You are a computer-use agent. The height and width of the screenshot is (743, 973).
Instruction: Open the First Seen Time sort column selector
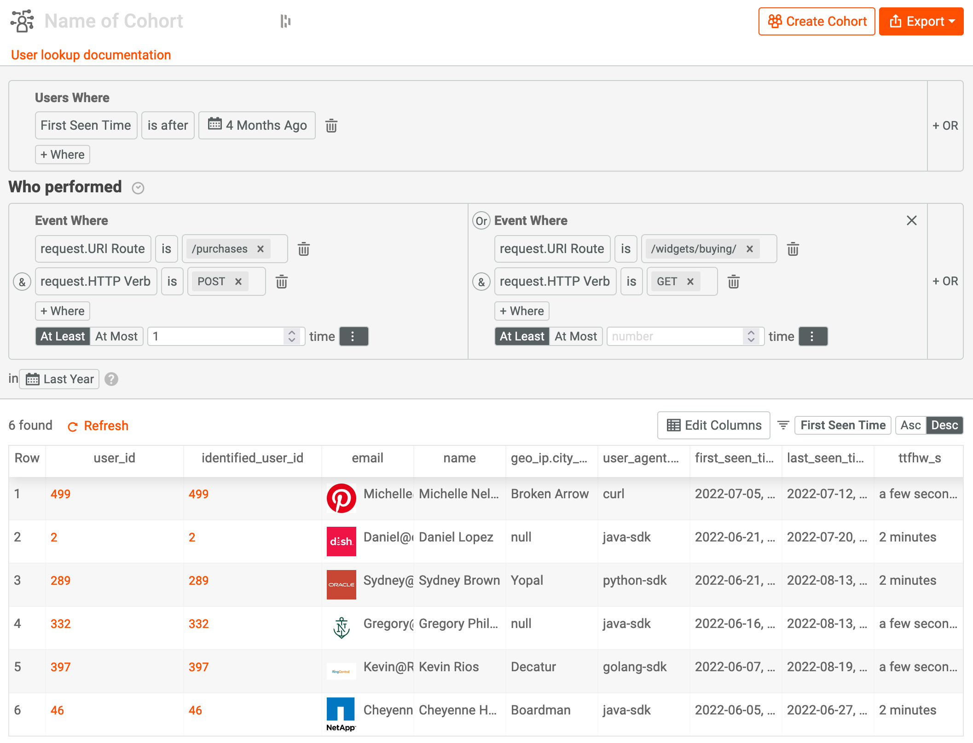point(842,425)
